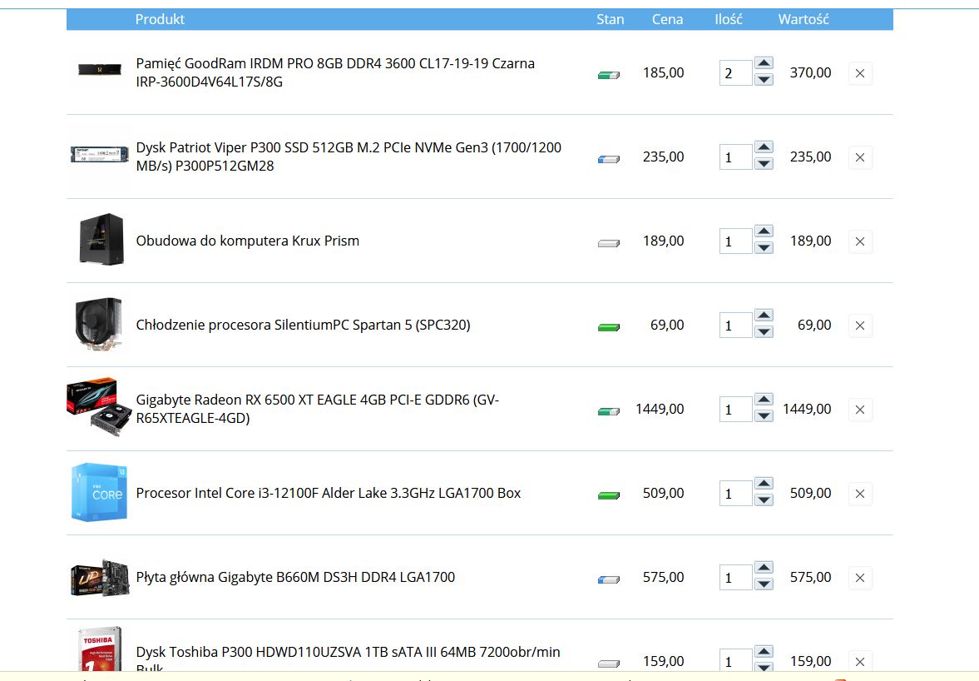This screenshot has width=979, height=681.
Task: Click the Produkt column header
Action: pyautogui.click(x=160, y=19)
